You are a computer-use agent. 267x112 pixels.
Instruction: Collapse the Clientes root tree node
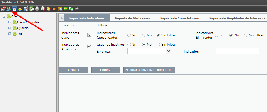(x=4, y=16)
